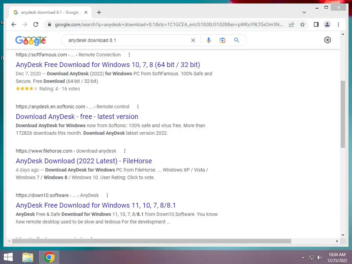Click the horizontal scroll right arrow

pos(337,241)
